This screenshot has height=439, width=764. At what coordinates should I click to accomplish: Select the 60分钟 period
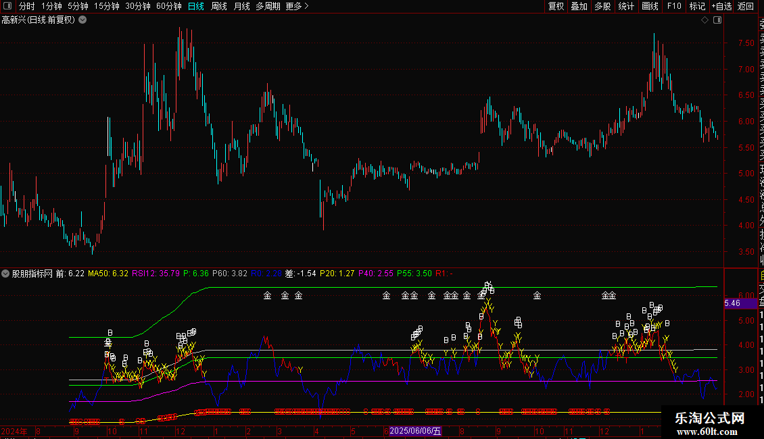click(168, 6)
